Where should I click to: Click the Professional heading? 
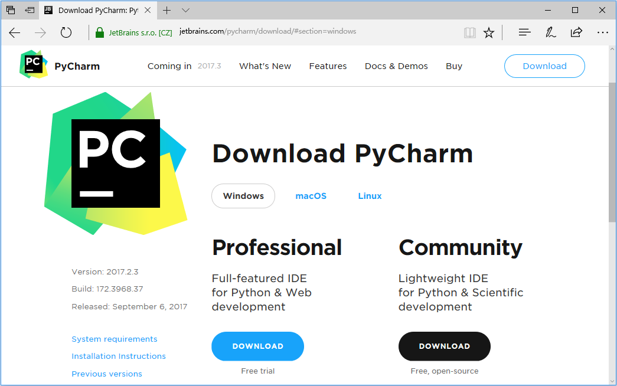coord(277,247)
